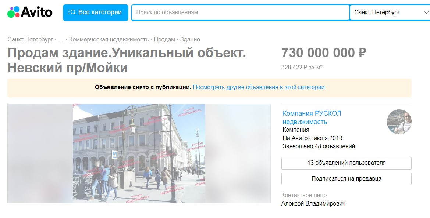The width and height of the screenshot is (430, 218).
Task: View other listings in this category link
Action: 259,87
